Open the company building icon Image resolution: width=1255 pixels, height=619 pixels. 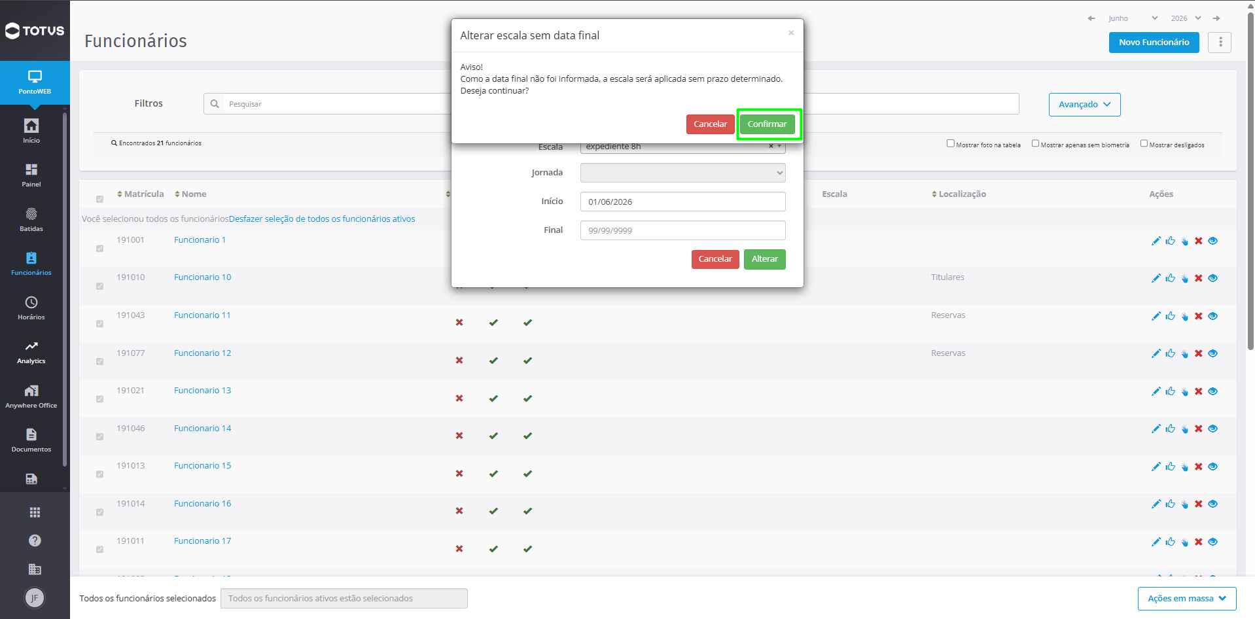coord(35,569)
